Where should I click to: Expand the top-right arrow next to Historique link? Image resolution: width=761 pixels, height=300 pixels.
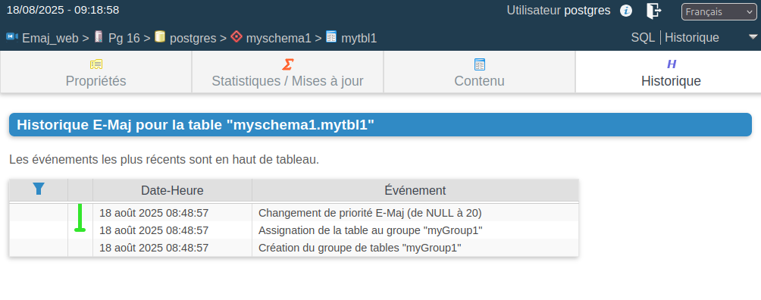pyautogui.click(x=753, y=37)
